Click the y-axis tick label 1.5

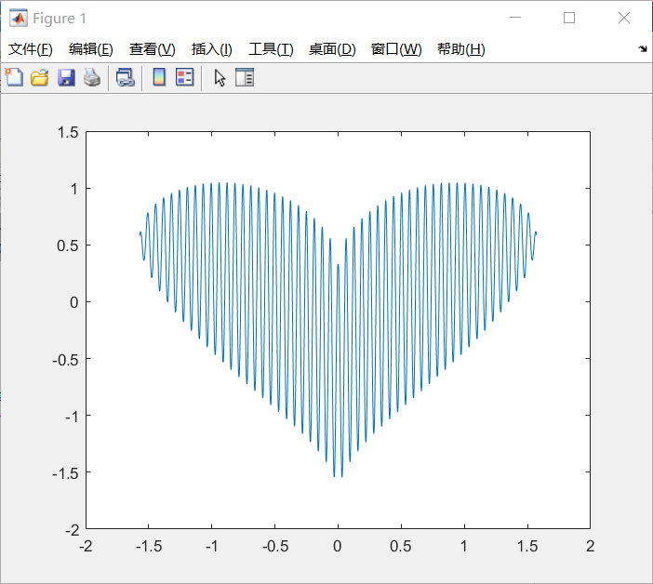pyautogui.click(x=68, y=132)
